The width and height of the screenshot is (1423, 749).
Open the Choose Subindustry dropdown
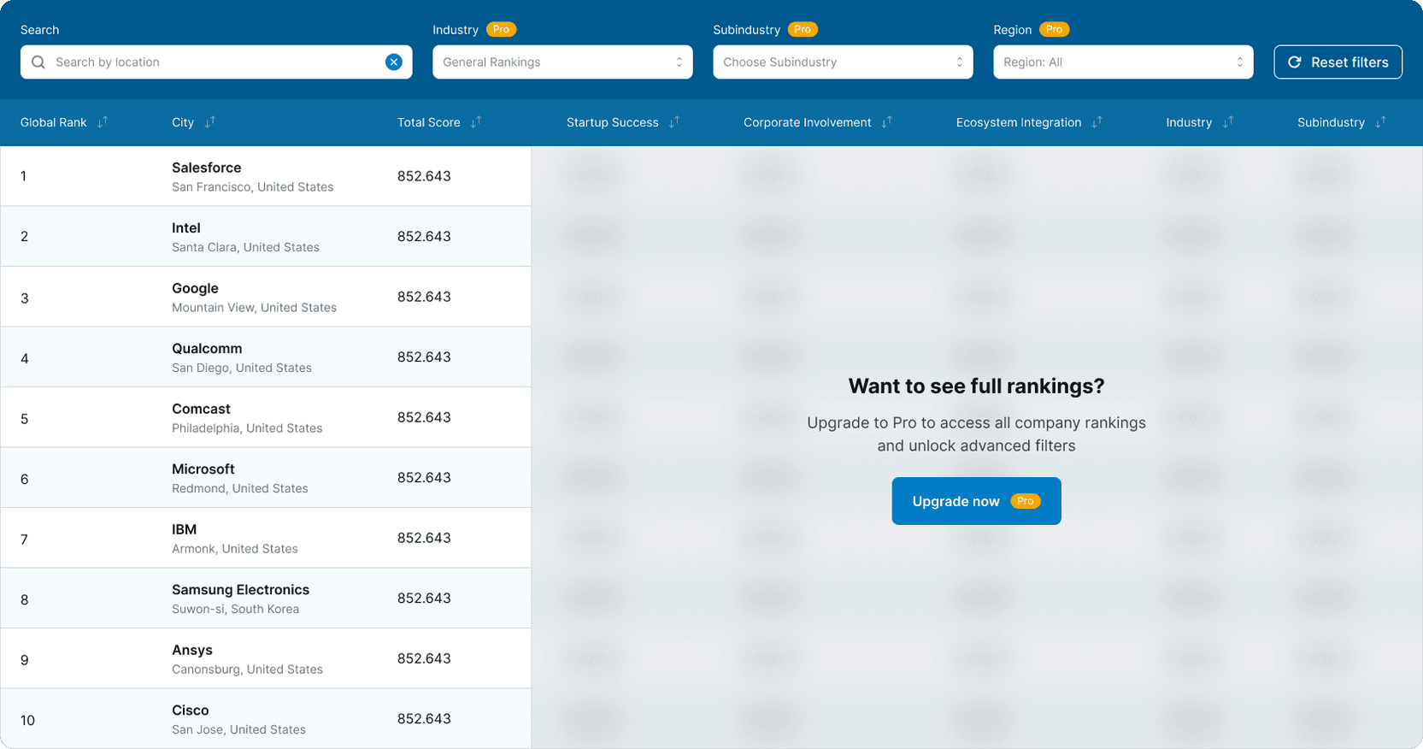(x=843, y=62)
